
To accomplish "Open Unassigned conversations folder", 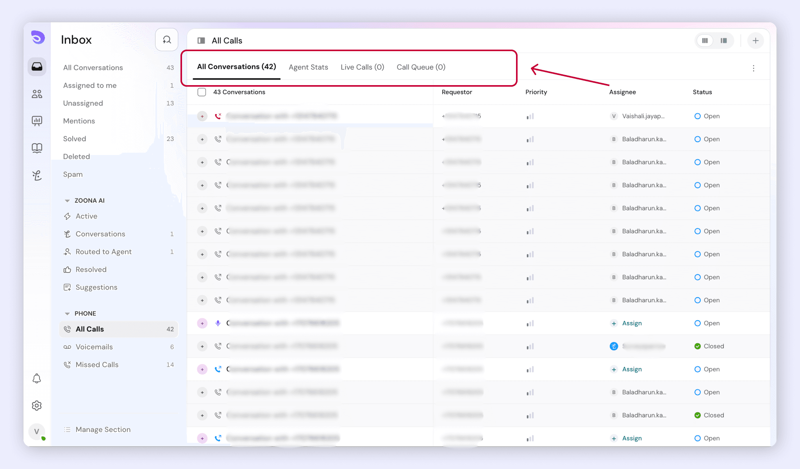I will point(118,103).
